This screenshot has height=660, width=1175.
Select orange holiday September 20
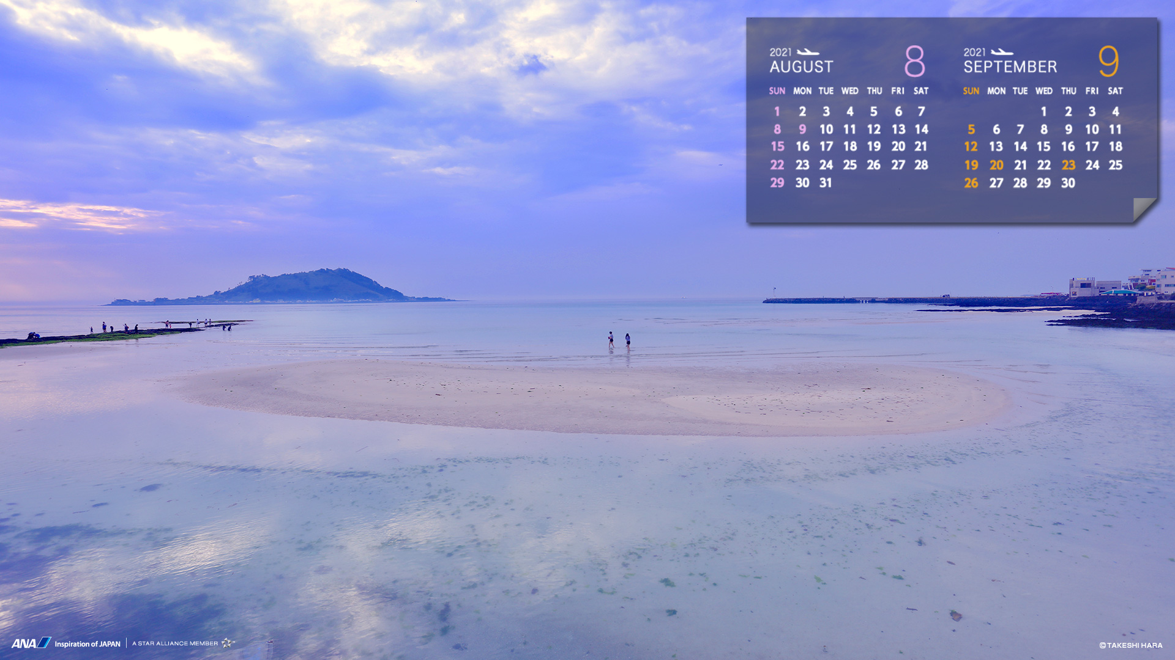point(996,165)
